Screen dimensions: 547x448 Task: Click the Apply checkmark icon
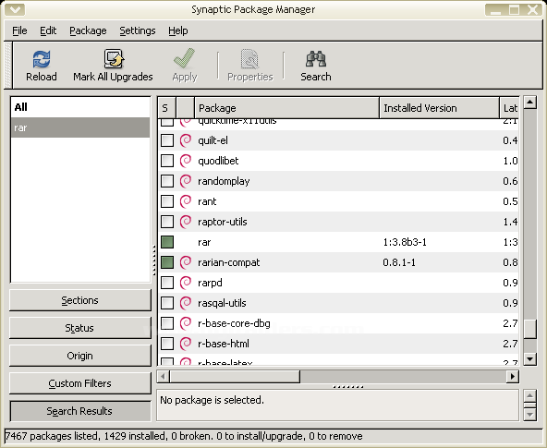[x=185, y=58]
